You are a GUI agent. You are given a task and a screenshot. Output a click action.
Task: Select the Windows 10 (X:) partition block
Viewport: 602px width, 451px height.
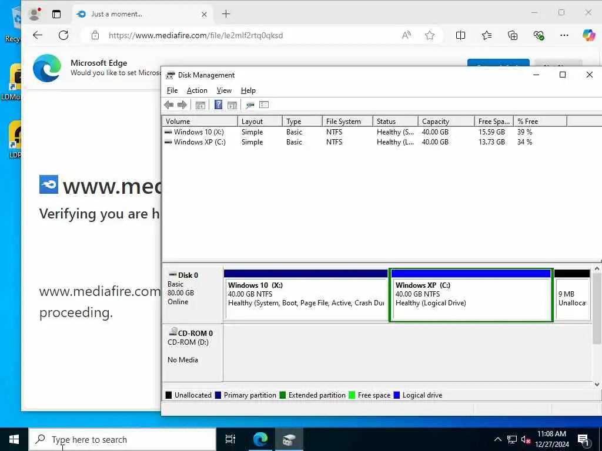pos(306,295)
